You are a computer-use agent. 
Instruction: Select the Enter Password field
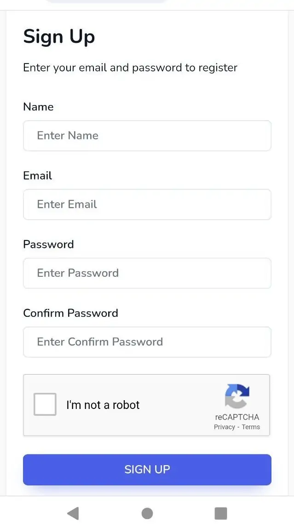click(147, 273)
